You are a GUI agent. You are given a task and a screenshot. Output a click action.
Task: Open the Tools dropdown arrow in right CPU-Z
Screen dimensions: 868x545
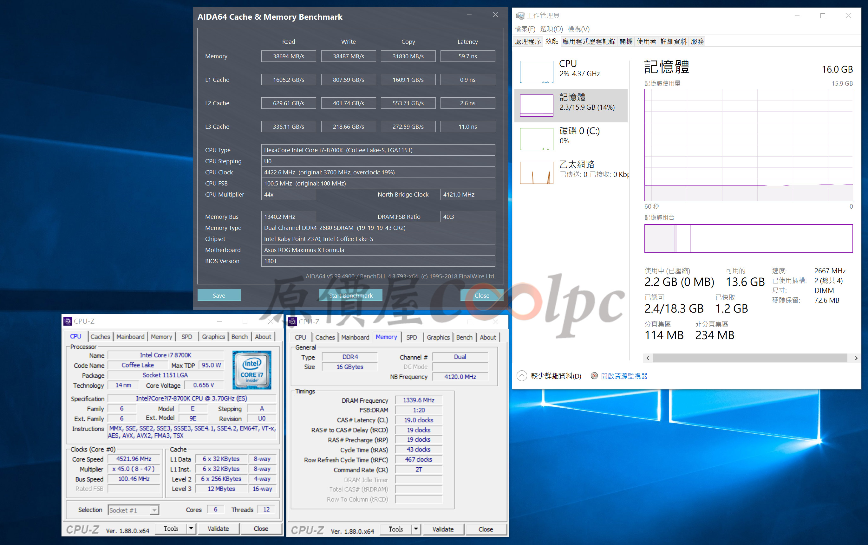(x=416, y=529)
